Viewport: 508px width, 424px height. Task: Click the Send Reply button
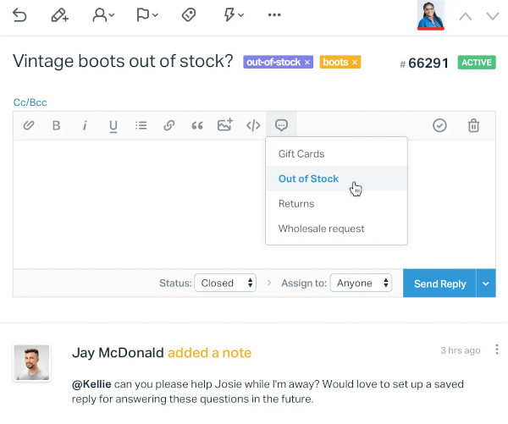pyautogui.click(x=439, y=284)
